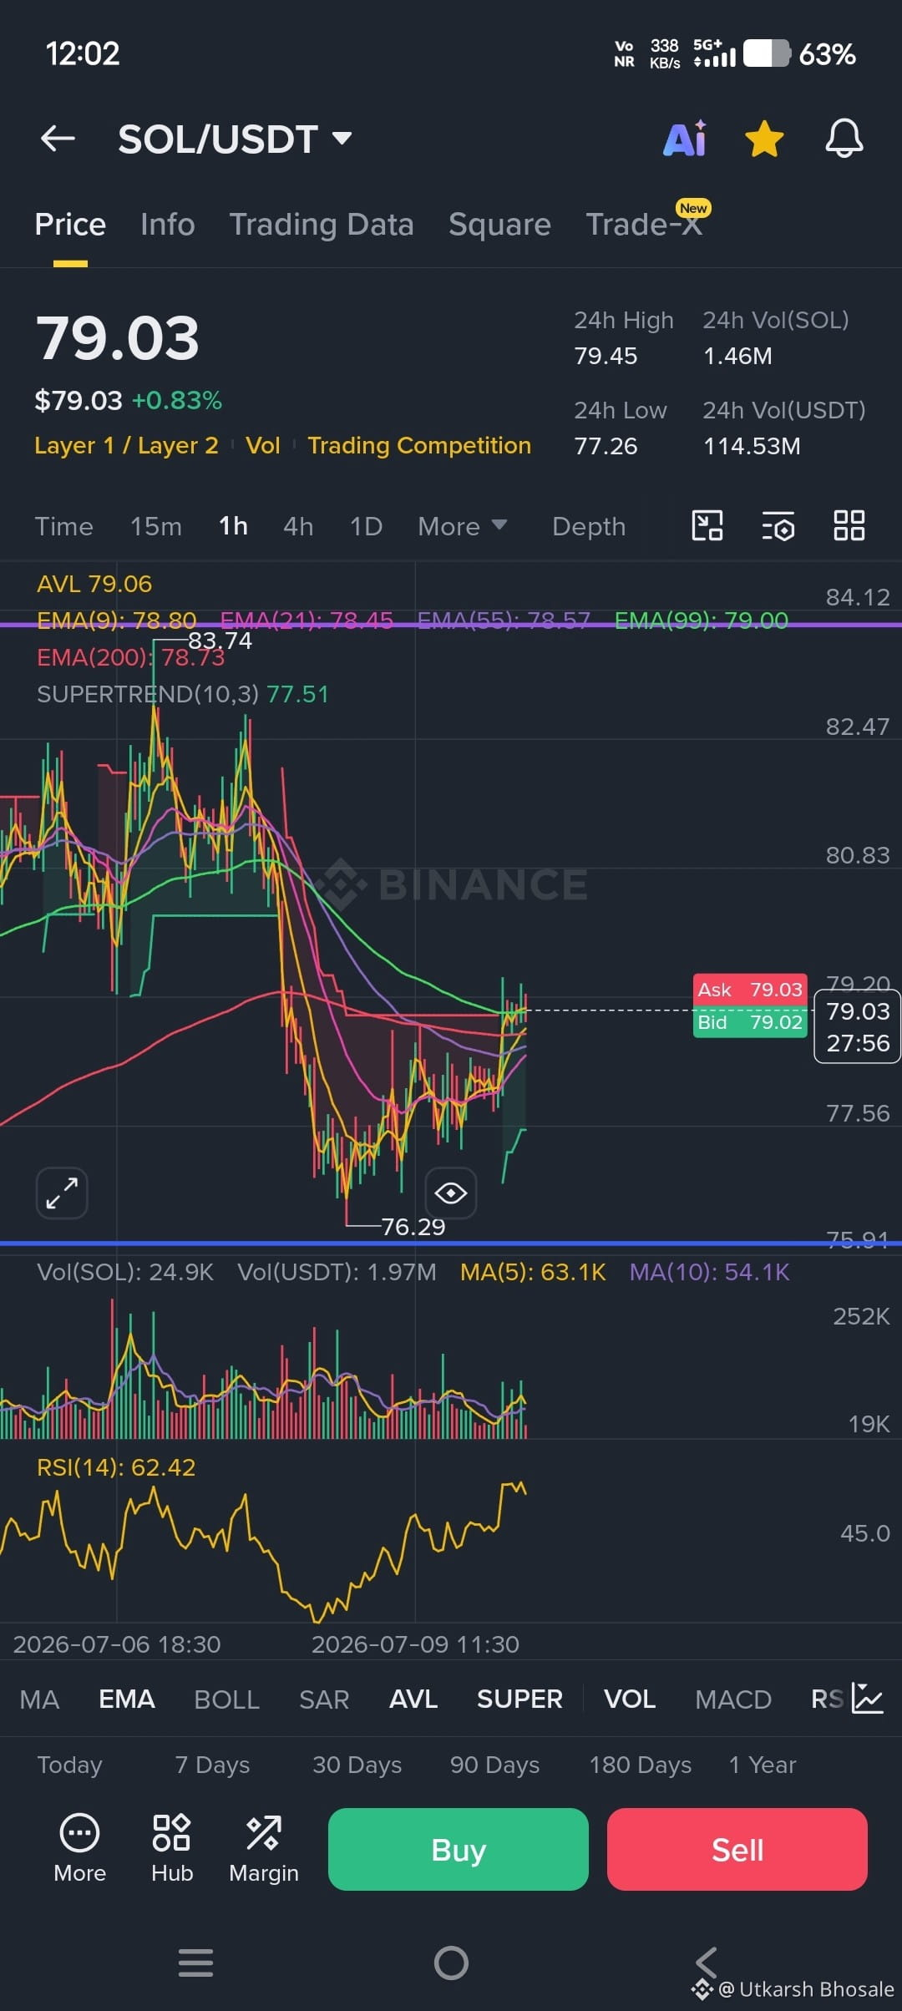Tap the MA(10): 54.1K volume label

pyautogui.click(x=709, y=1272)
